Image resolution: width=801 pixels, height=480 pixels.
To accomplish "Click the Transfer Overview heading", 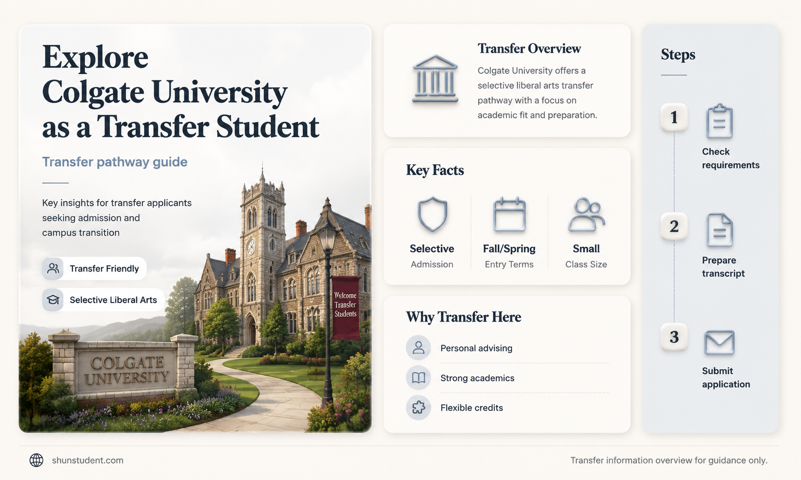I will 529,48.
